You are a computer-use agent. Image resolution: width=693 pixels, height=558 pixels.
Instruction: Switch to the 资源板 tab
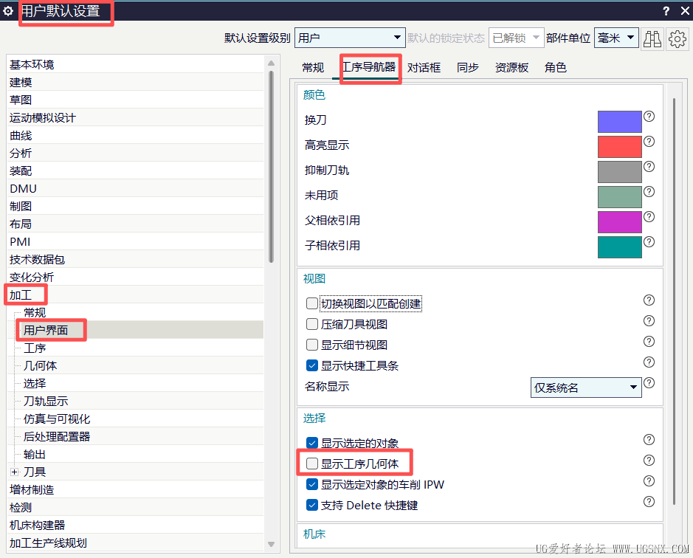point(511,68)
